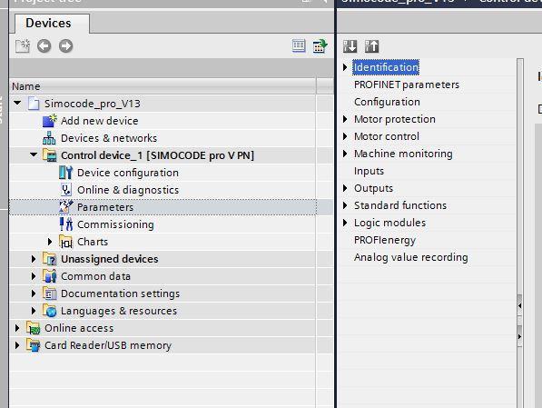
Task: Click the Control device_1 device icon
Action: pos(50,155)
